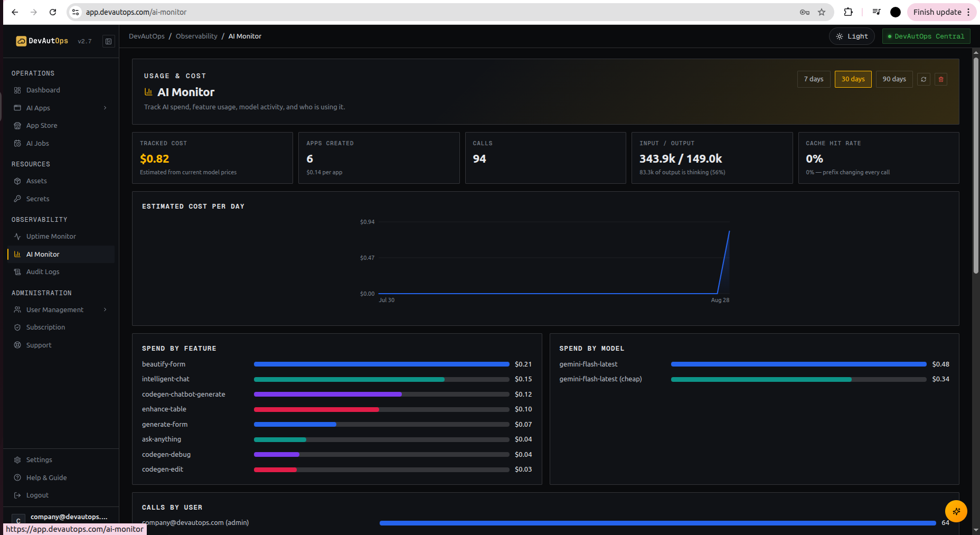
Task: Click the Support lifebuoy icon
Action: coord(17,345)
